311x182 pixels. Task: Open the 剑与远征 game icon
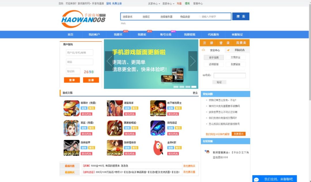point(158,128)
